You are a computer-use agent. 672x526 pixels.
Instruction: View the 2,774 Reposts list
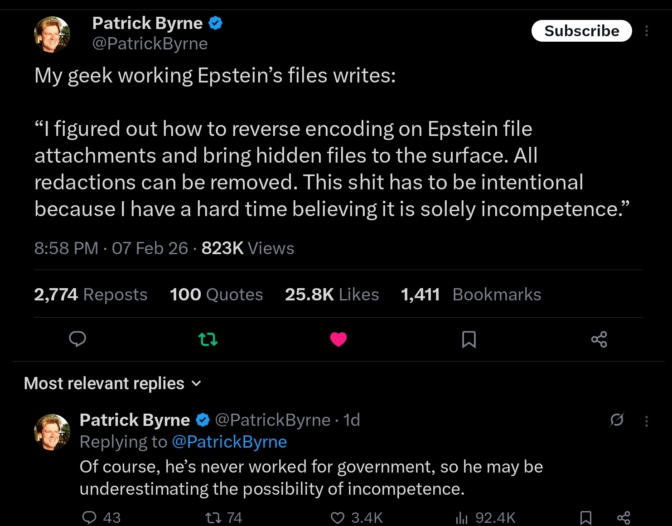click(91, 294)
